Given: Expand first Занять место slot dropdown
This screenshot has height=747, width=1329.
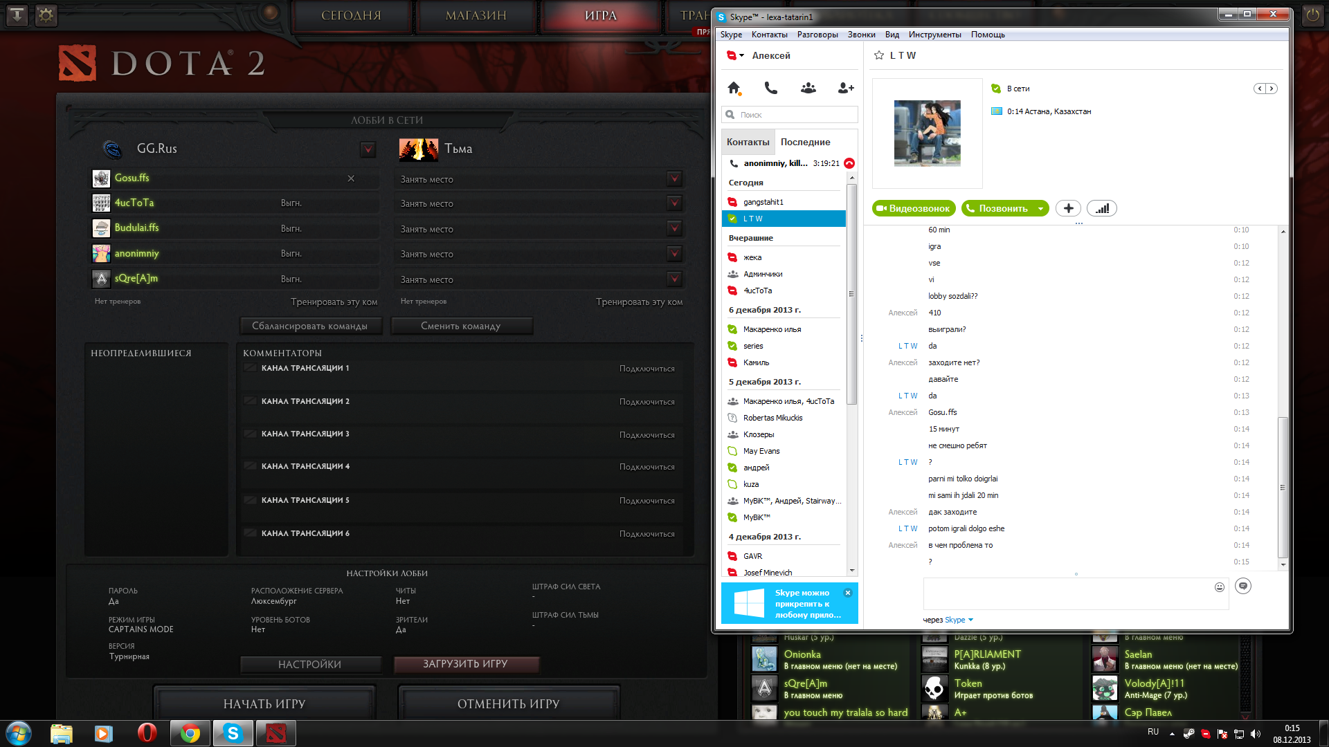Looking at the screenshot, I should coord(674,179).
